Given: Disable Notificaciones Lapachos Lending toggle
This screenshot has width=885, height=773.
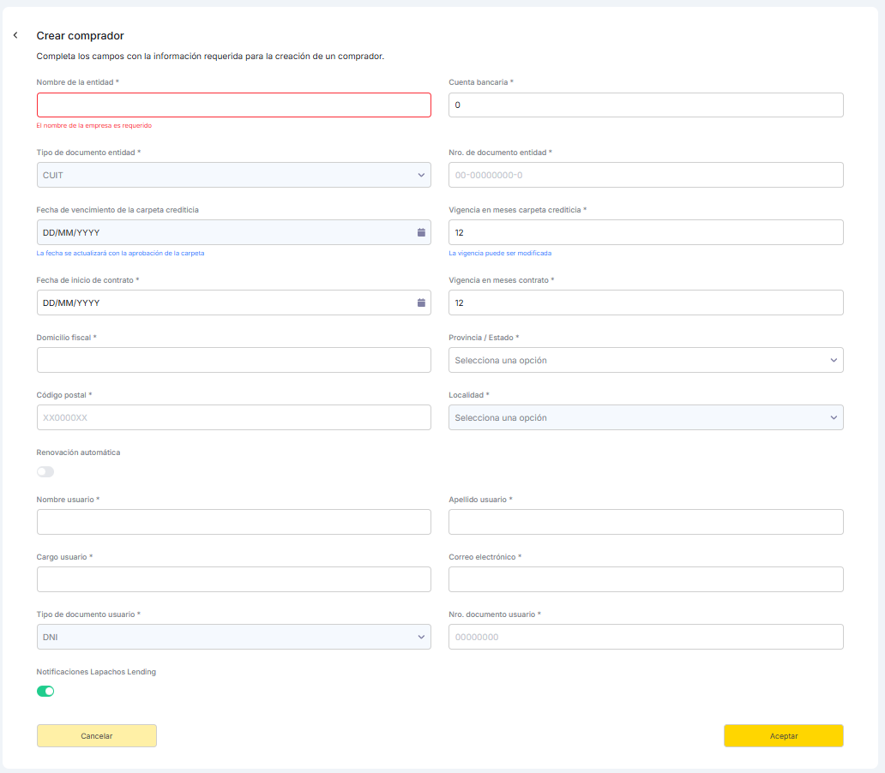Looking at the screenshot, I should coord(45,691).
